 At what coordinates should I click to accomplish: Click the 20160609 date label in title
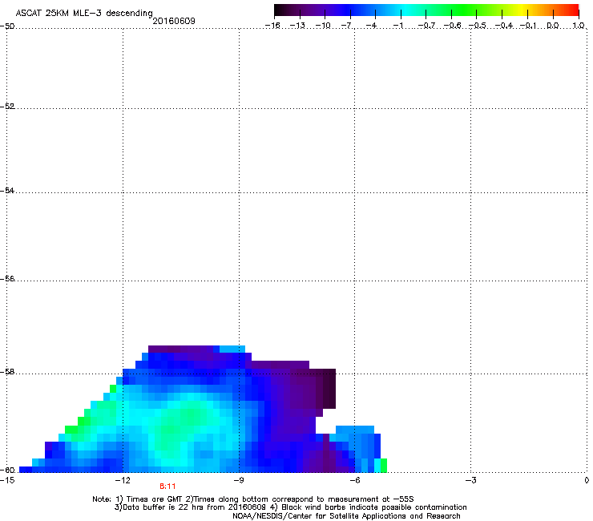(x=174, y=21)
